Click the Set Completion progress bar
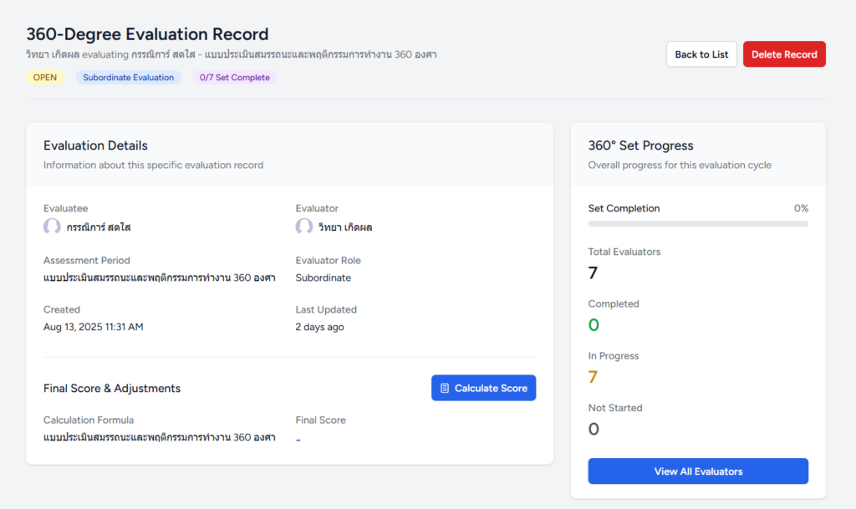 (698, 224)
